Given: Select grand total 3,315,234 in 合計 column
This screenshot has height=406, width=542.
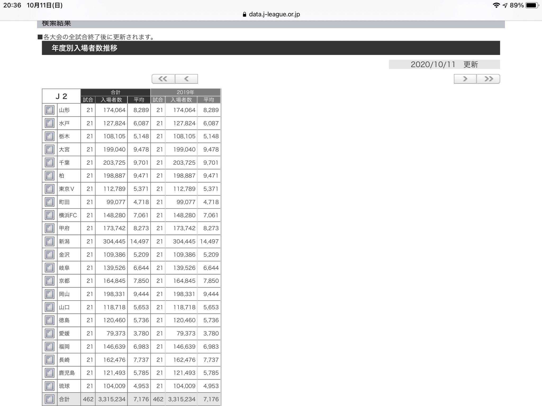Looking at the screenshot, I should [112, 399].
